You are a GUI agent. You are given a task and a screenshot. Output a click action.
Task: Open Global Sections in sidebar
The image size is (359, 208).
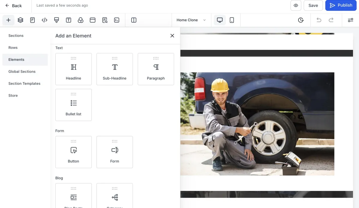(25, 72)
